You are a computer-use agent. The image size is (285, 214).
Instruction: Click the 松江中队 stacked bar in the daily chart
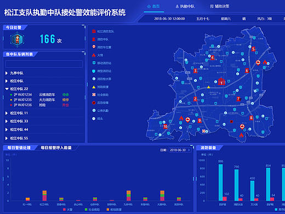tap(44, 196)
